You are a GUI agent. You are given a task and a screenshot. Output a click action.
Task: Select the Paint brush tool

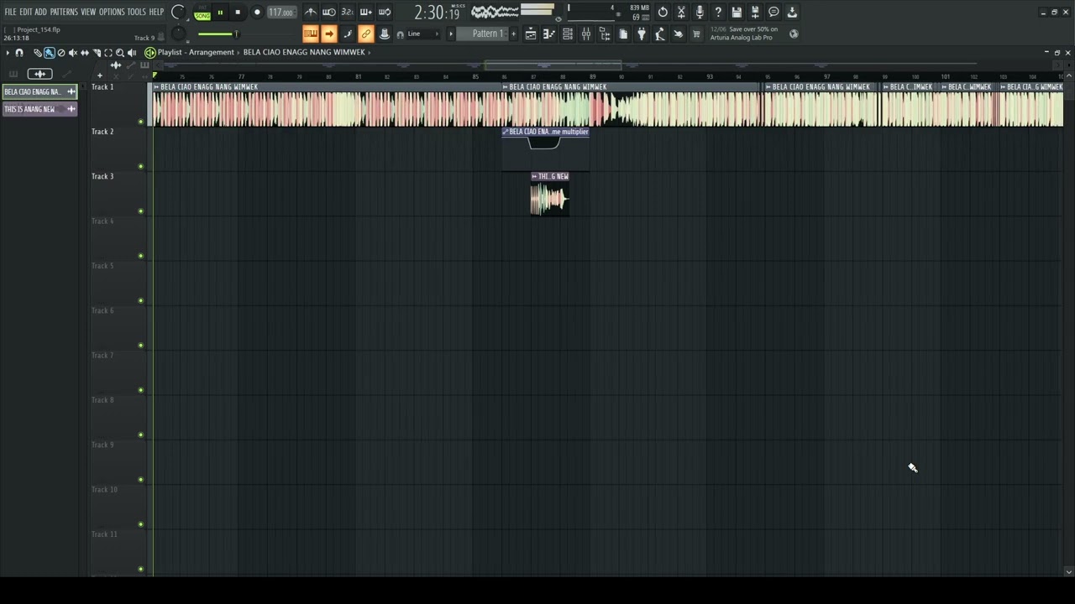point(49,53)
